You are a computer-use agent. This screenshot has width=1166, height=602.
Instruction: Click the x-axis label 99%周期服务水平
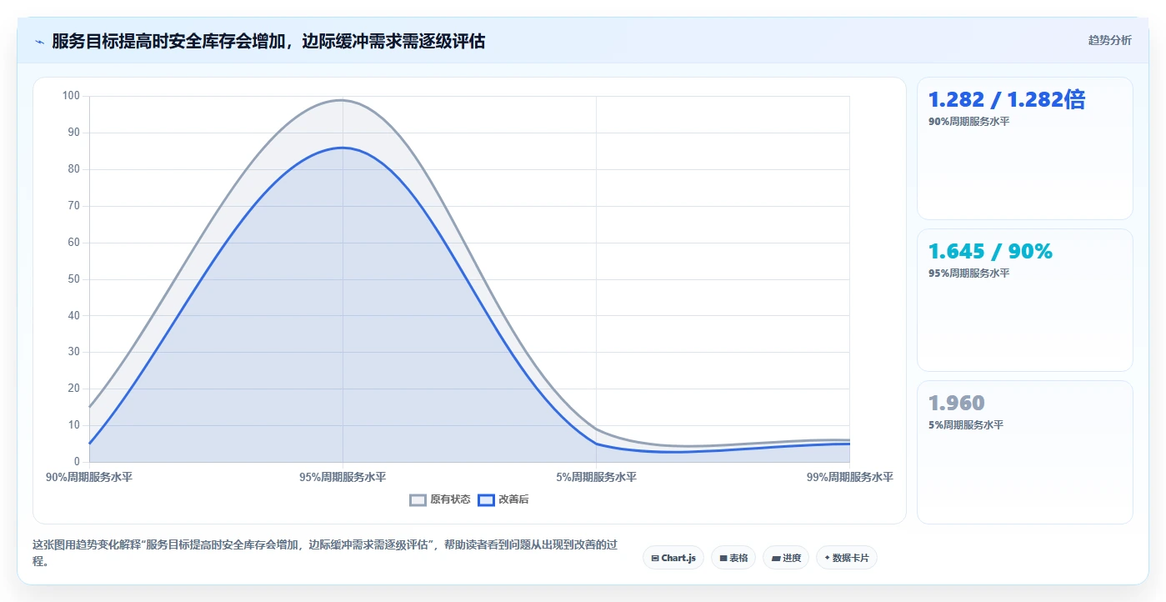tap(849, 478)
